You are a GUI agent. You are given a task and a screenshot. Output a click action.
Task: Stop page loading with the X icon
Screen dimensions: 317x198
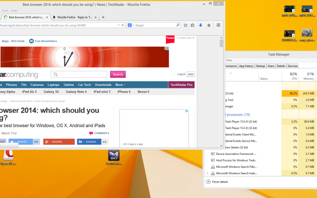123,25
